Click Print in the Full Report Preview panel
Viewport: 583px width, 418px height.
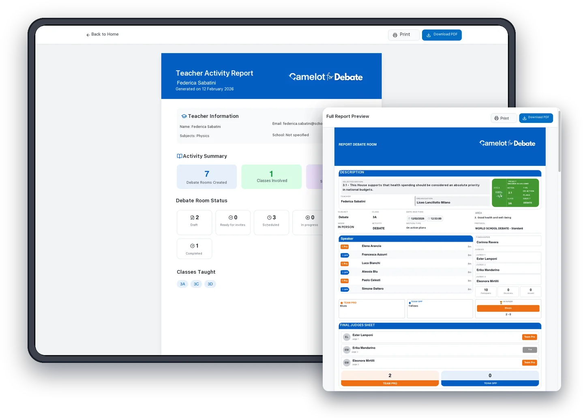pyautogui.click(x=504, y=118)
